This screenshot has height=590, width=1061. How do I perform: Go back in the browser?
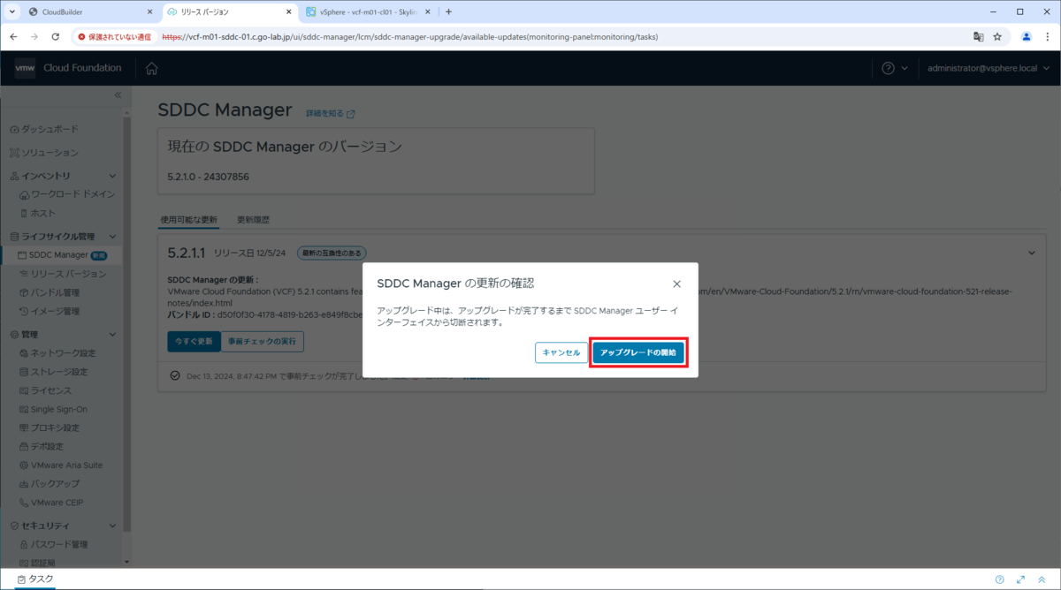click(13, 37)
